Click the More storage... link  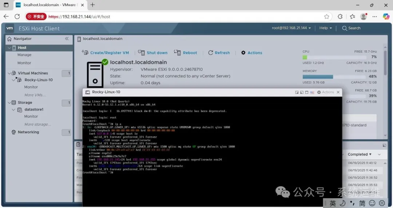(x=37, y=124)
